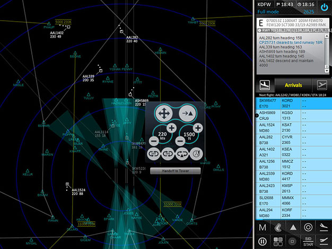The width and height of the screenshot is (332, 249).
Task: Open the SID STAR routes button
Action: pos(308,242)
